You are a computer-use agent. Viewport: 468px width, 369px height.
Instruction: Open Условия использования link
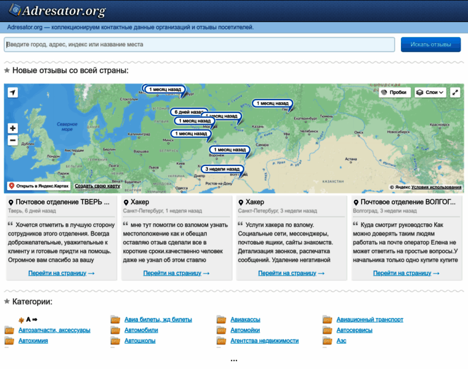tap(437, 187)
